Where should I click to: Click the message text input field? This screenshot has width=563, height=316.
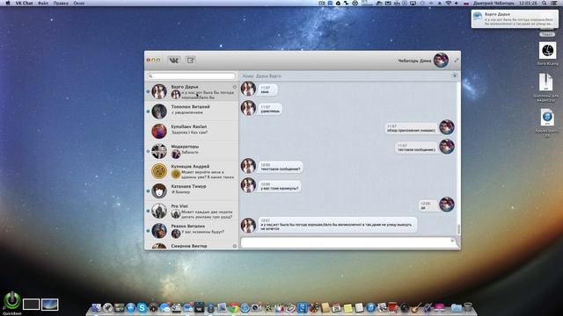349,242
